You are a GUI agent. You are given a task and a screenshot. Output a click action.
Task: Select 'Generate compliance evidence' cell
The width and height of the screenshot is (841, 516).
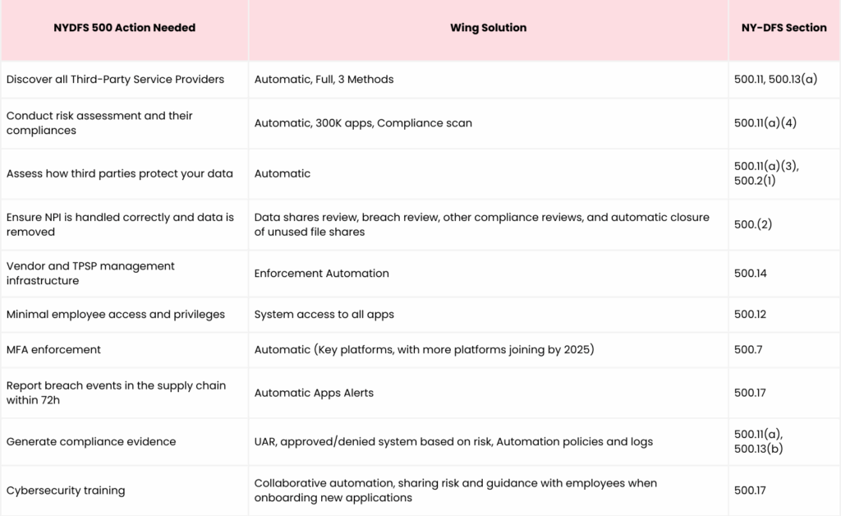125,442
